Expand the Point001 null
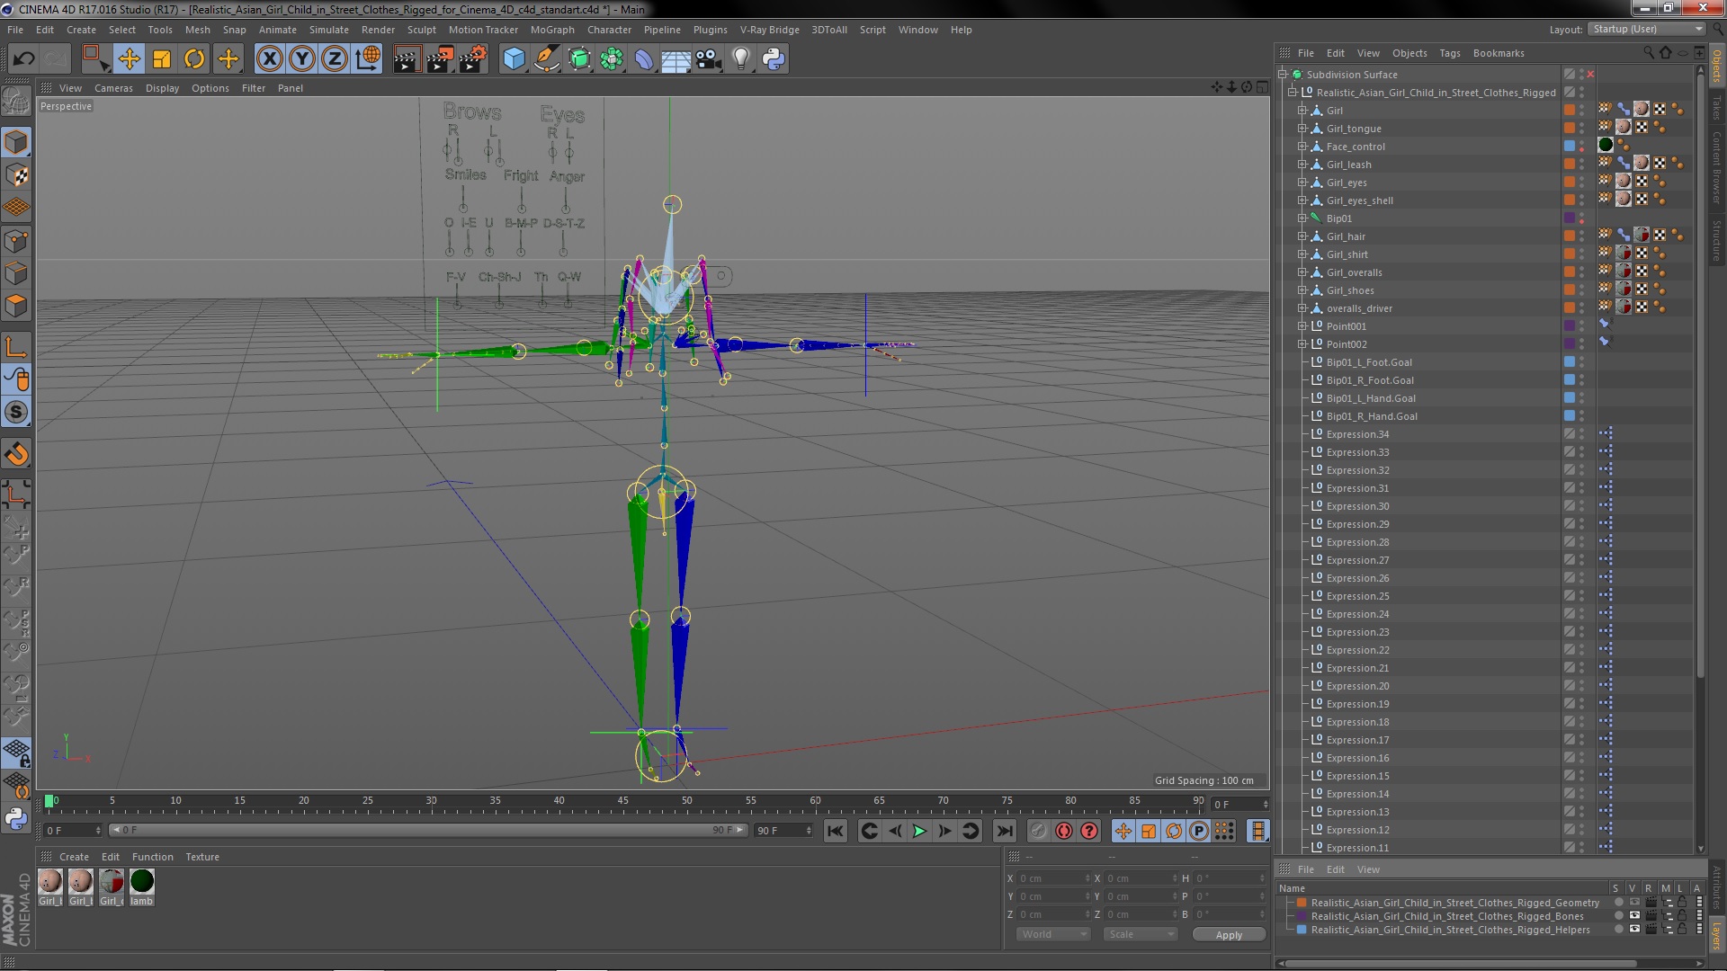The height and width of the screenshot is (971, 1727). pyautogui.click(x=1302, y=326)
